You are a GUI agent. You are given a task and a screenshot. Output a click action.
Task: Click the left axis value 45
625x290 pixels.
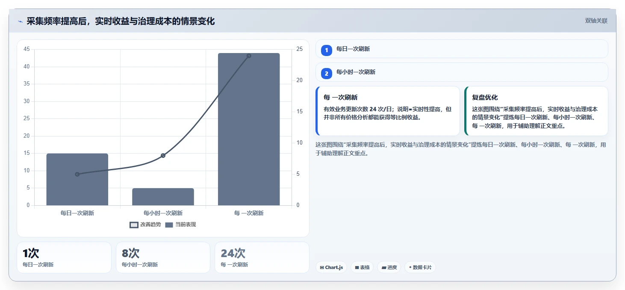(x=27, y=49)
